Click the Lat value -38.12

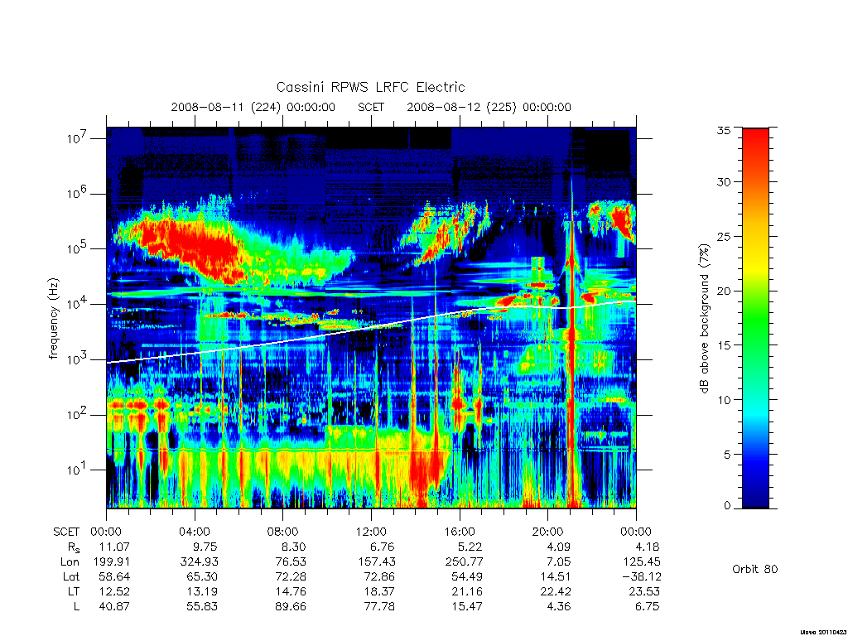pyautogui.click(x=642, y=576)
